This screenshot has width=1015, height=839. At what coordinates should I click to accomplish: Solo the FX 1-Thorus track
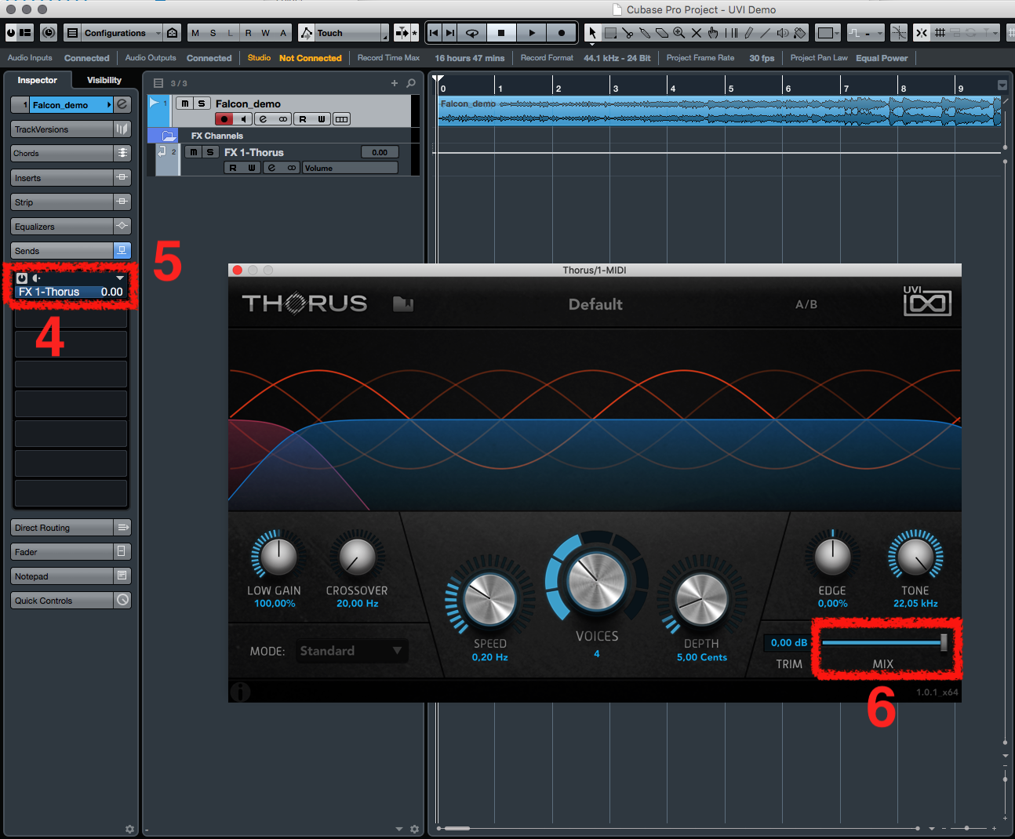pos(210,152)
